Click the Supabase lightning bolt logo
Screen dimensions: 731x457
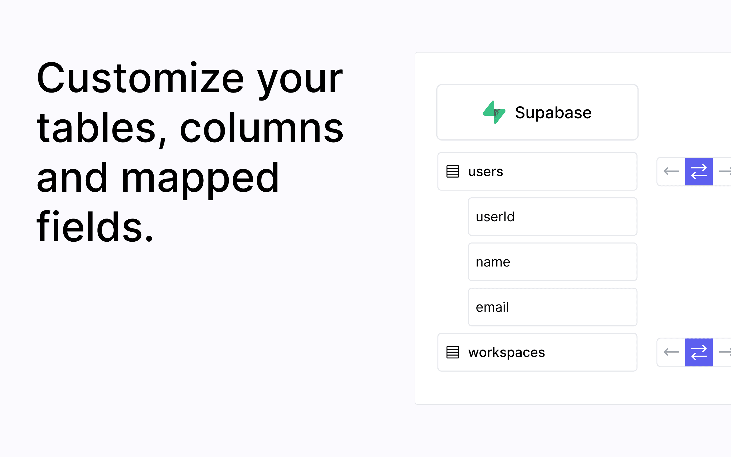(494, 112)
